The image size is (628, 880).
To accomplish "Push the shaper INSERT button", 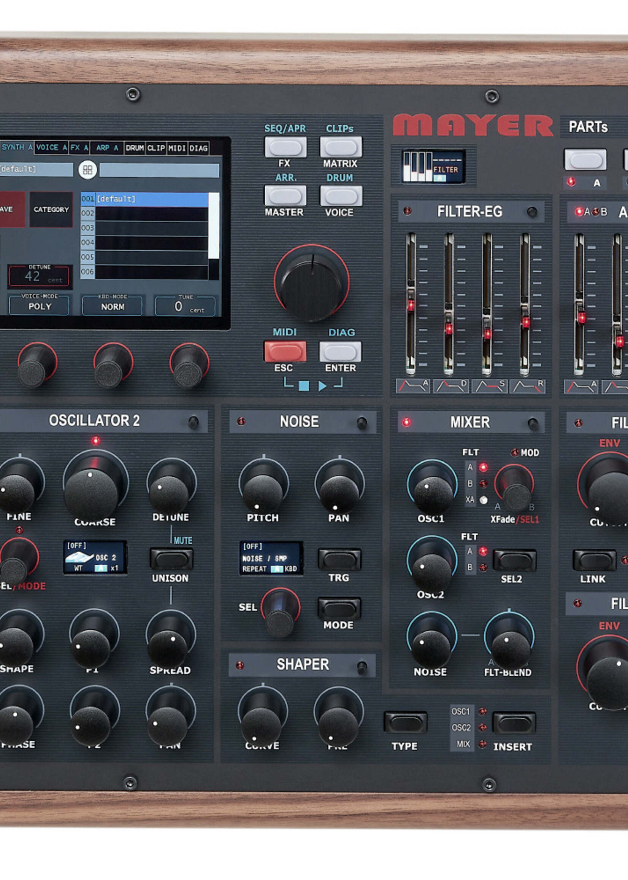I will (514, 722).
